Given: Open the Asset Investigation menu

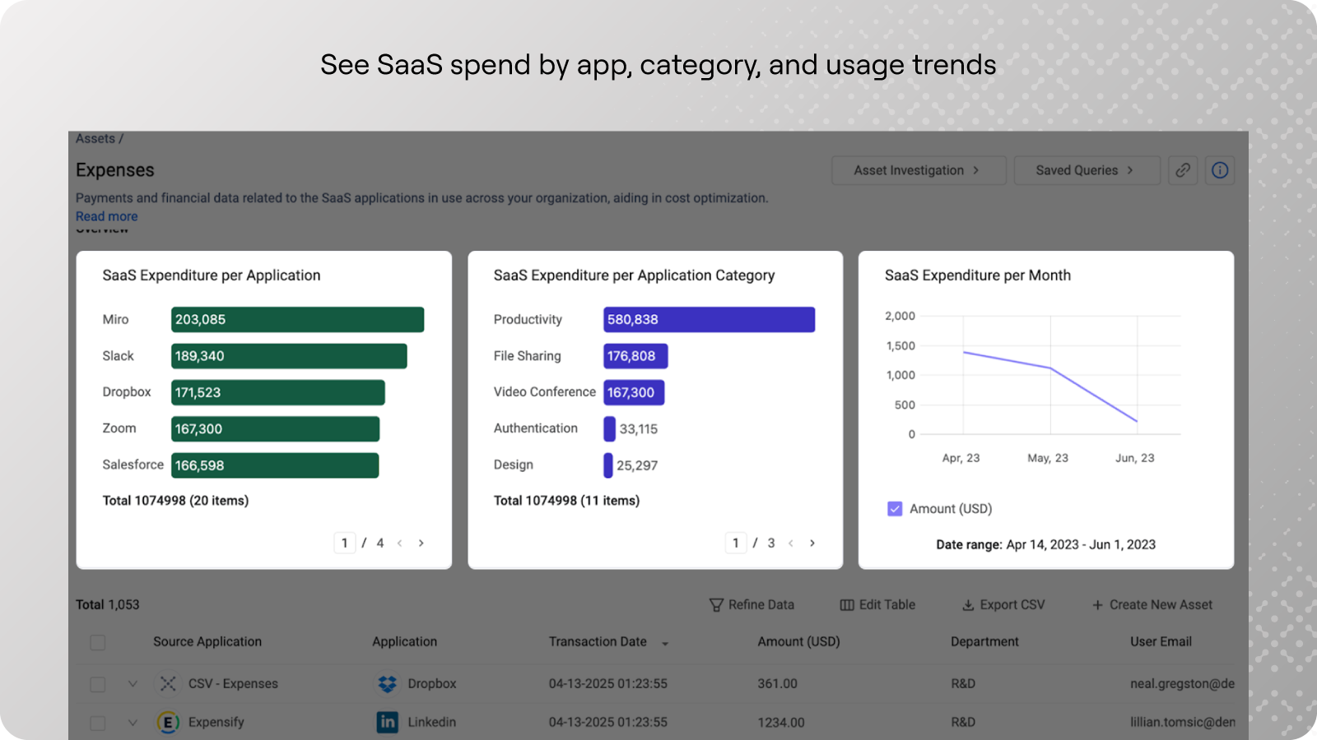Looking at the screenshot, I should pyautogui.click(x=918, y=170).
